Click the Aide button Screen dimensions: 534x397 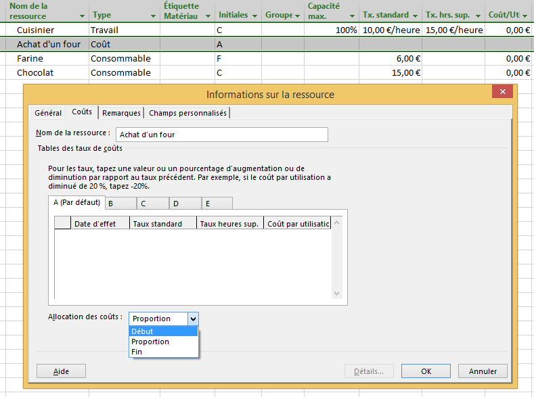pos(61,371)
